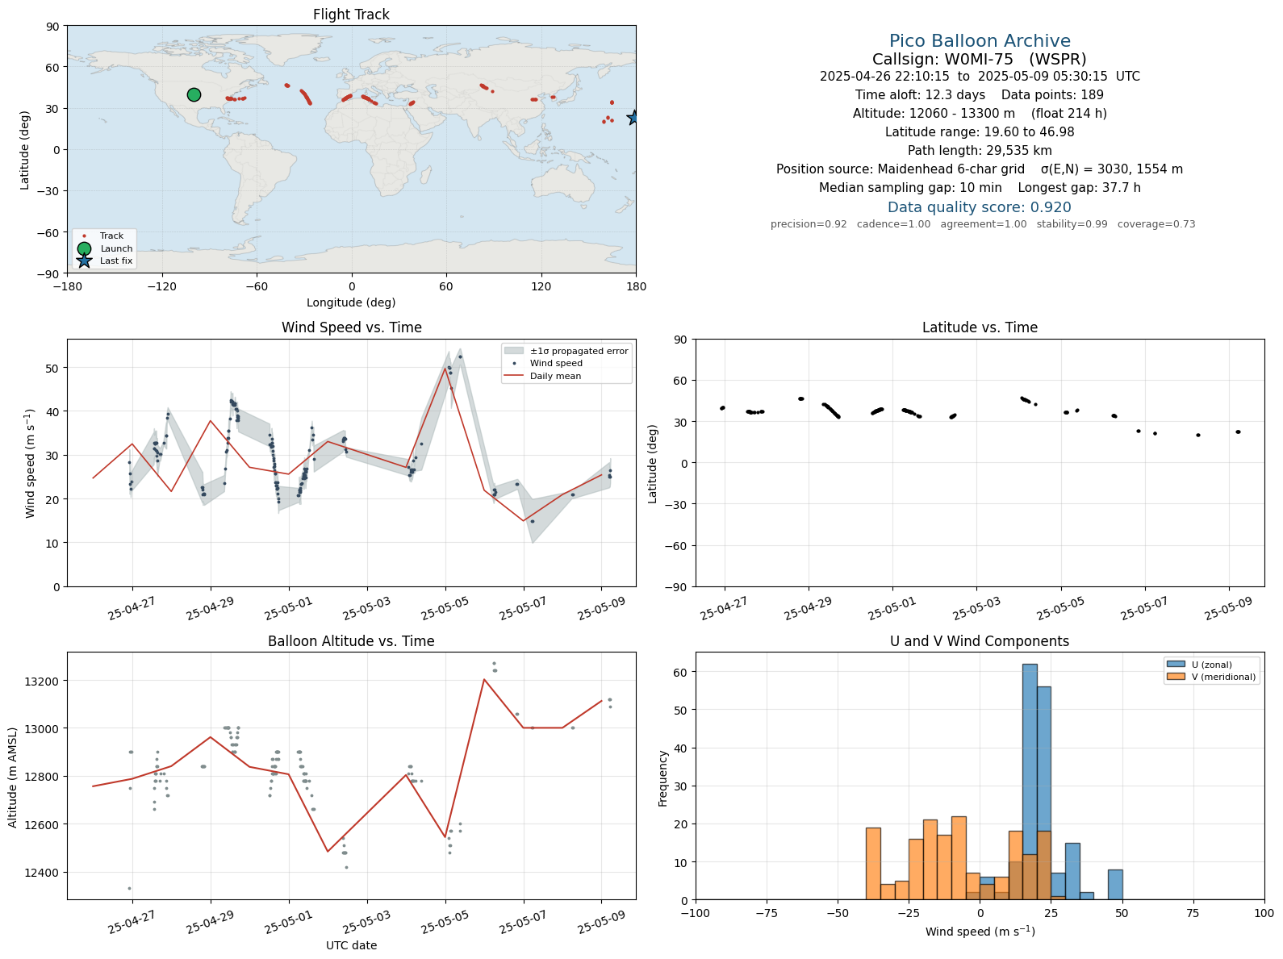This screenshot has height=959, width=1283.
Task: Click the Last fix star in the map legend
Action: pos(84,261)
